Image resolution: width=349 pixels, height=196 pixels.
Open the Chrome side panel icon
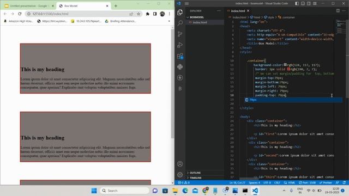tap(155, 14)
